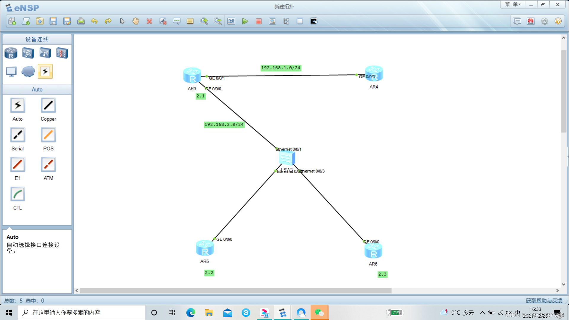Click the red X delete tool
The image size is (569, 320).
pyautogui.click(x=149, y=21)
